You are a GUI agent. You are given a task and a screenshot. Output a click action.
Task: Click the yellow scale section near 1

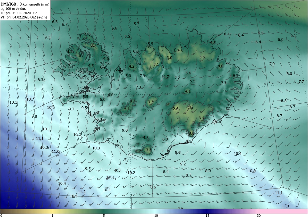52,211
